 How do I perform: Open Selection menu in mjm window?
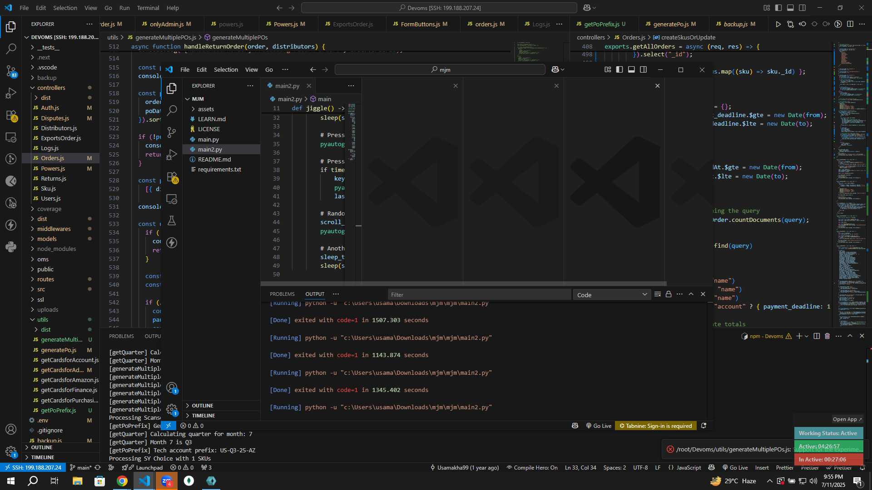(226, 69)
